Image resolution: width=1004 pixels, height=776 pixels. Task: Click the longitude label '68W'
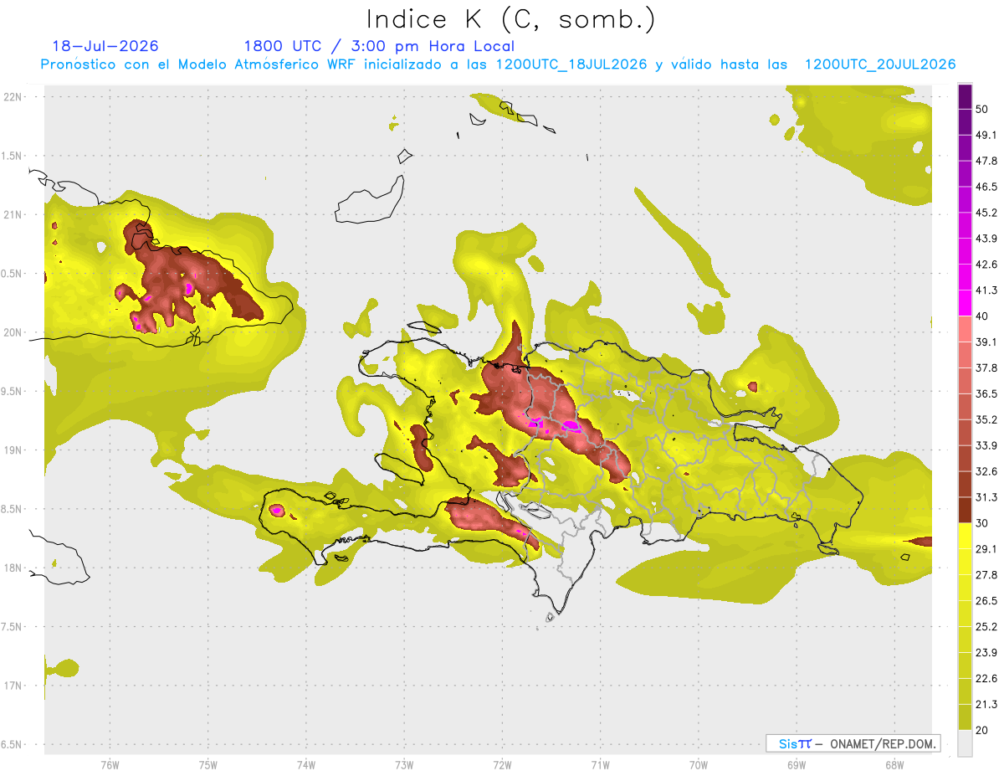coord(894,765)
